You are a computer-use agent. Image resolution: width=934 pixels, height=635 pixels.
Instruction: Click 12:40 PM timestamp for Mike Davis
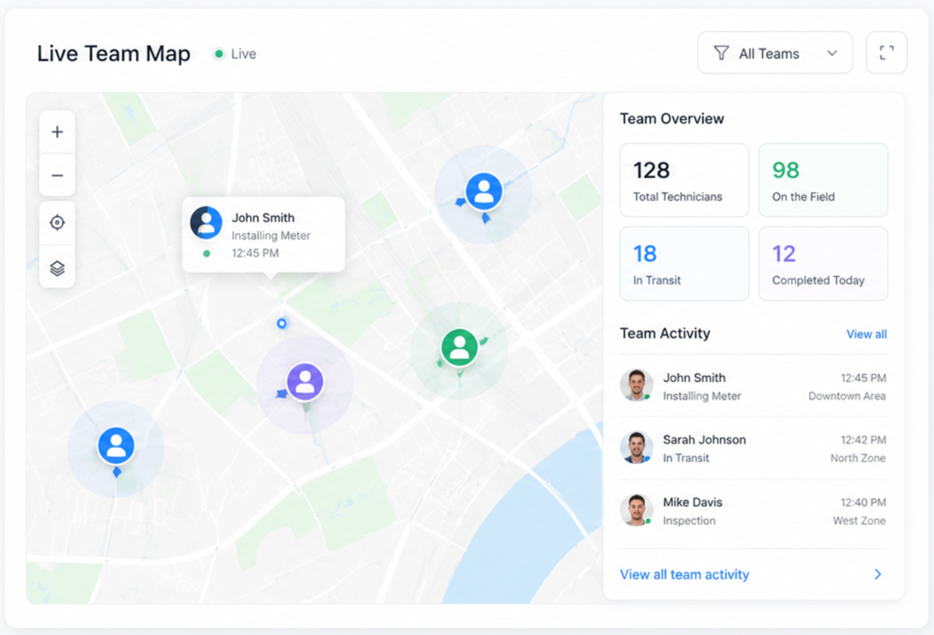864,502
